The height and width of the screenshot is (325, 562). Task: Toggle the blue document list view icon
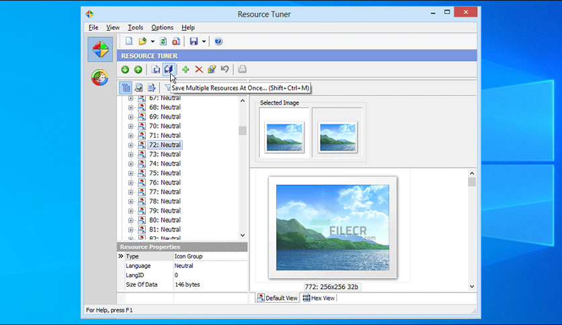coord(152,87)
